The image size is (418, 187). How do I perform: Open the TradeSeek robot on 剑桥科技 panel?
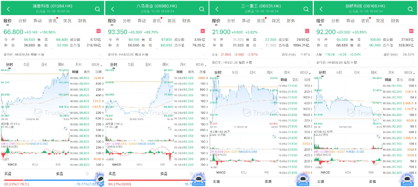coord(407,180)
